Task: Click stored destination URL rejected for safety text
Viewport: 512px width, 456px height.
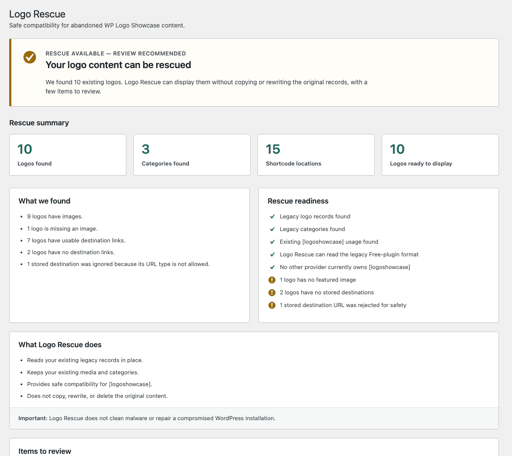Action: pos(343,305)
